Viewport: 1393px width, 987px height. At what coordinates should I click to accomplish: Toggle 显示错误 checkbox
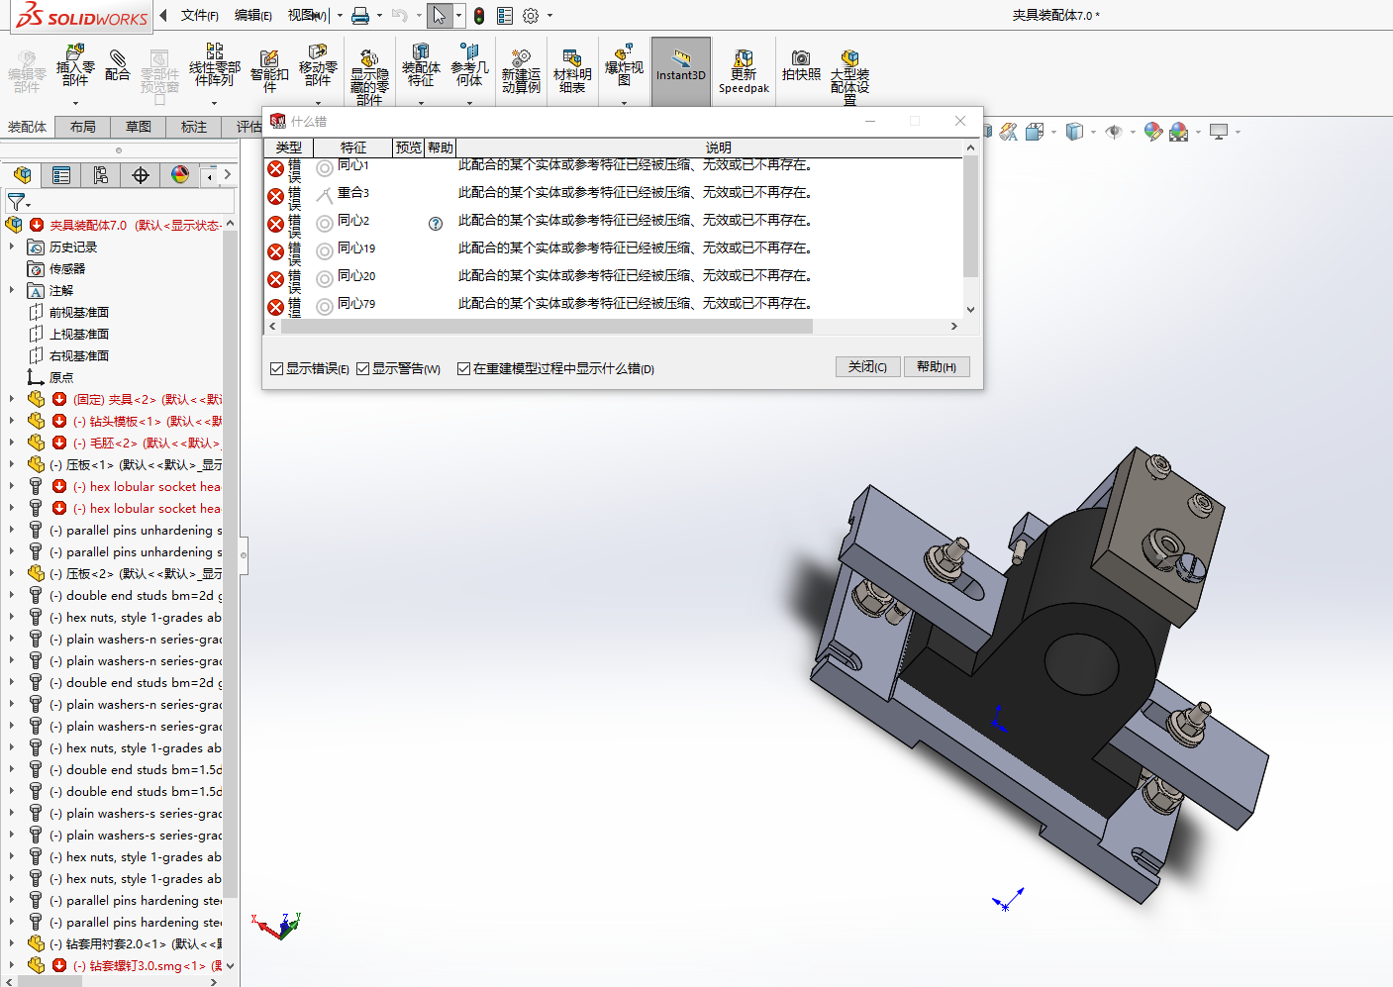tap(276, 368)
